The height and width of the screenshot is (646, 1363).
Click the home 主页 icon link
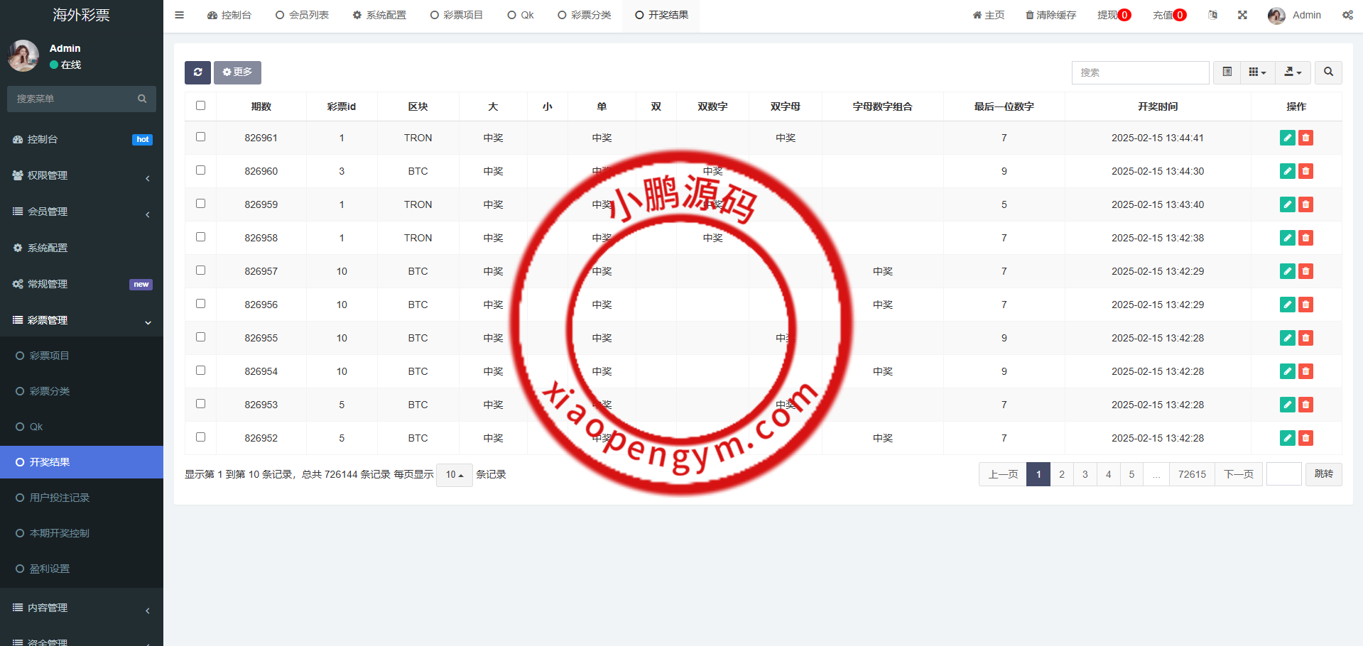pos(989,15)
